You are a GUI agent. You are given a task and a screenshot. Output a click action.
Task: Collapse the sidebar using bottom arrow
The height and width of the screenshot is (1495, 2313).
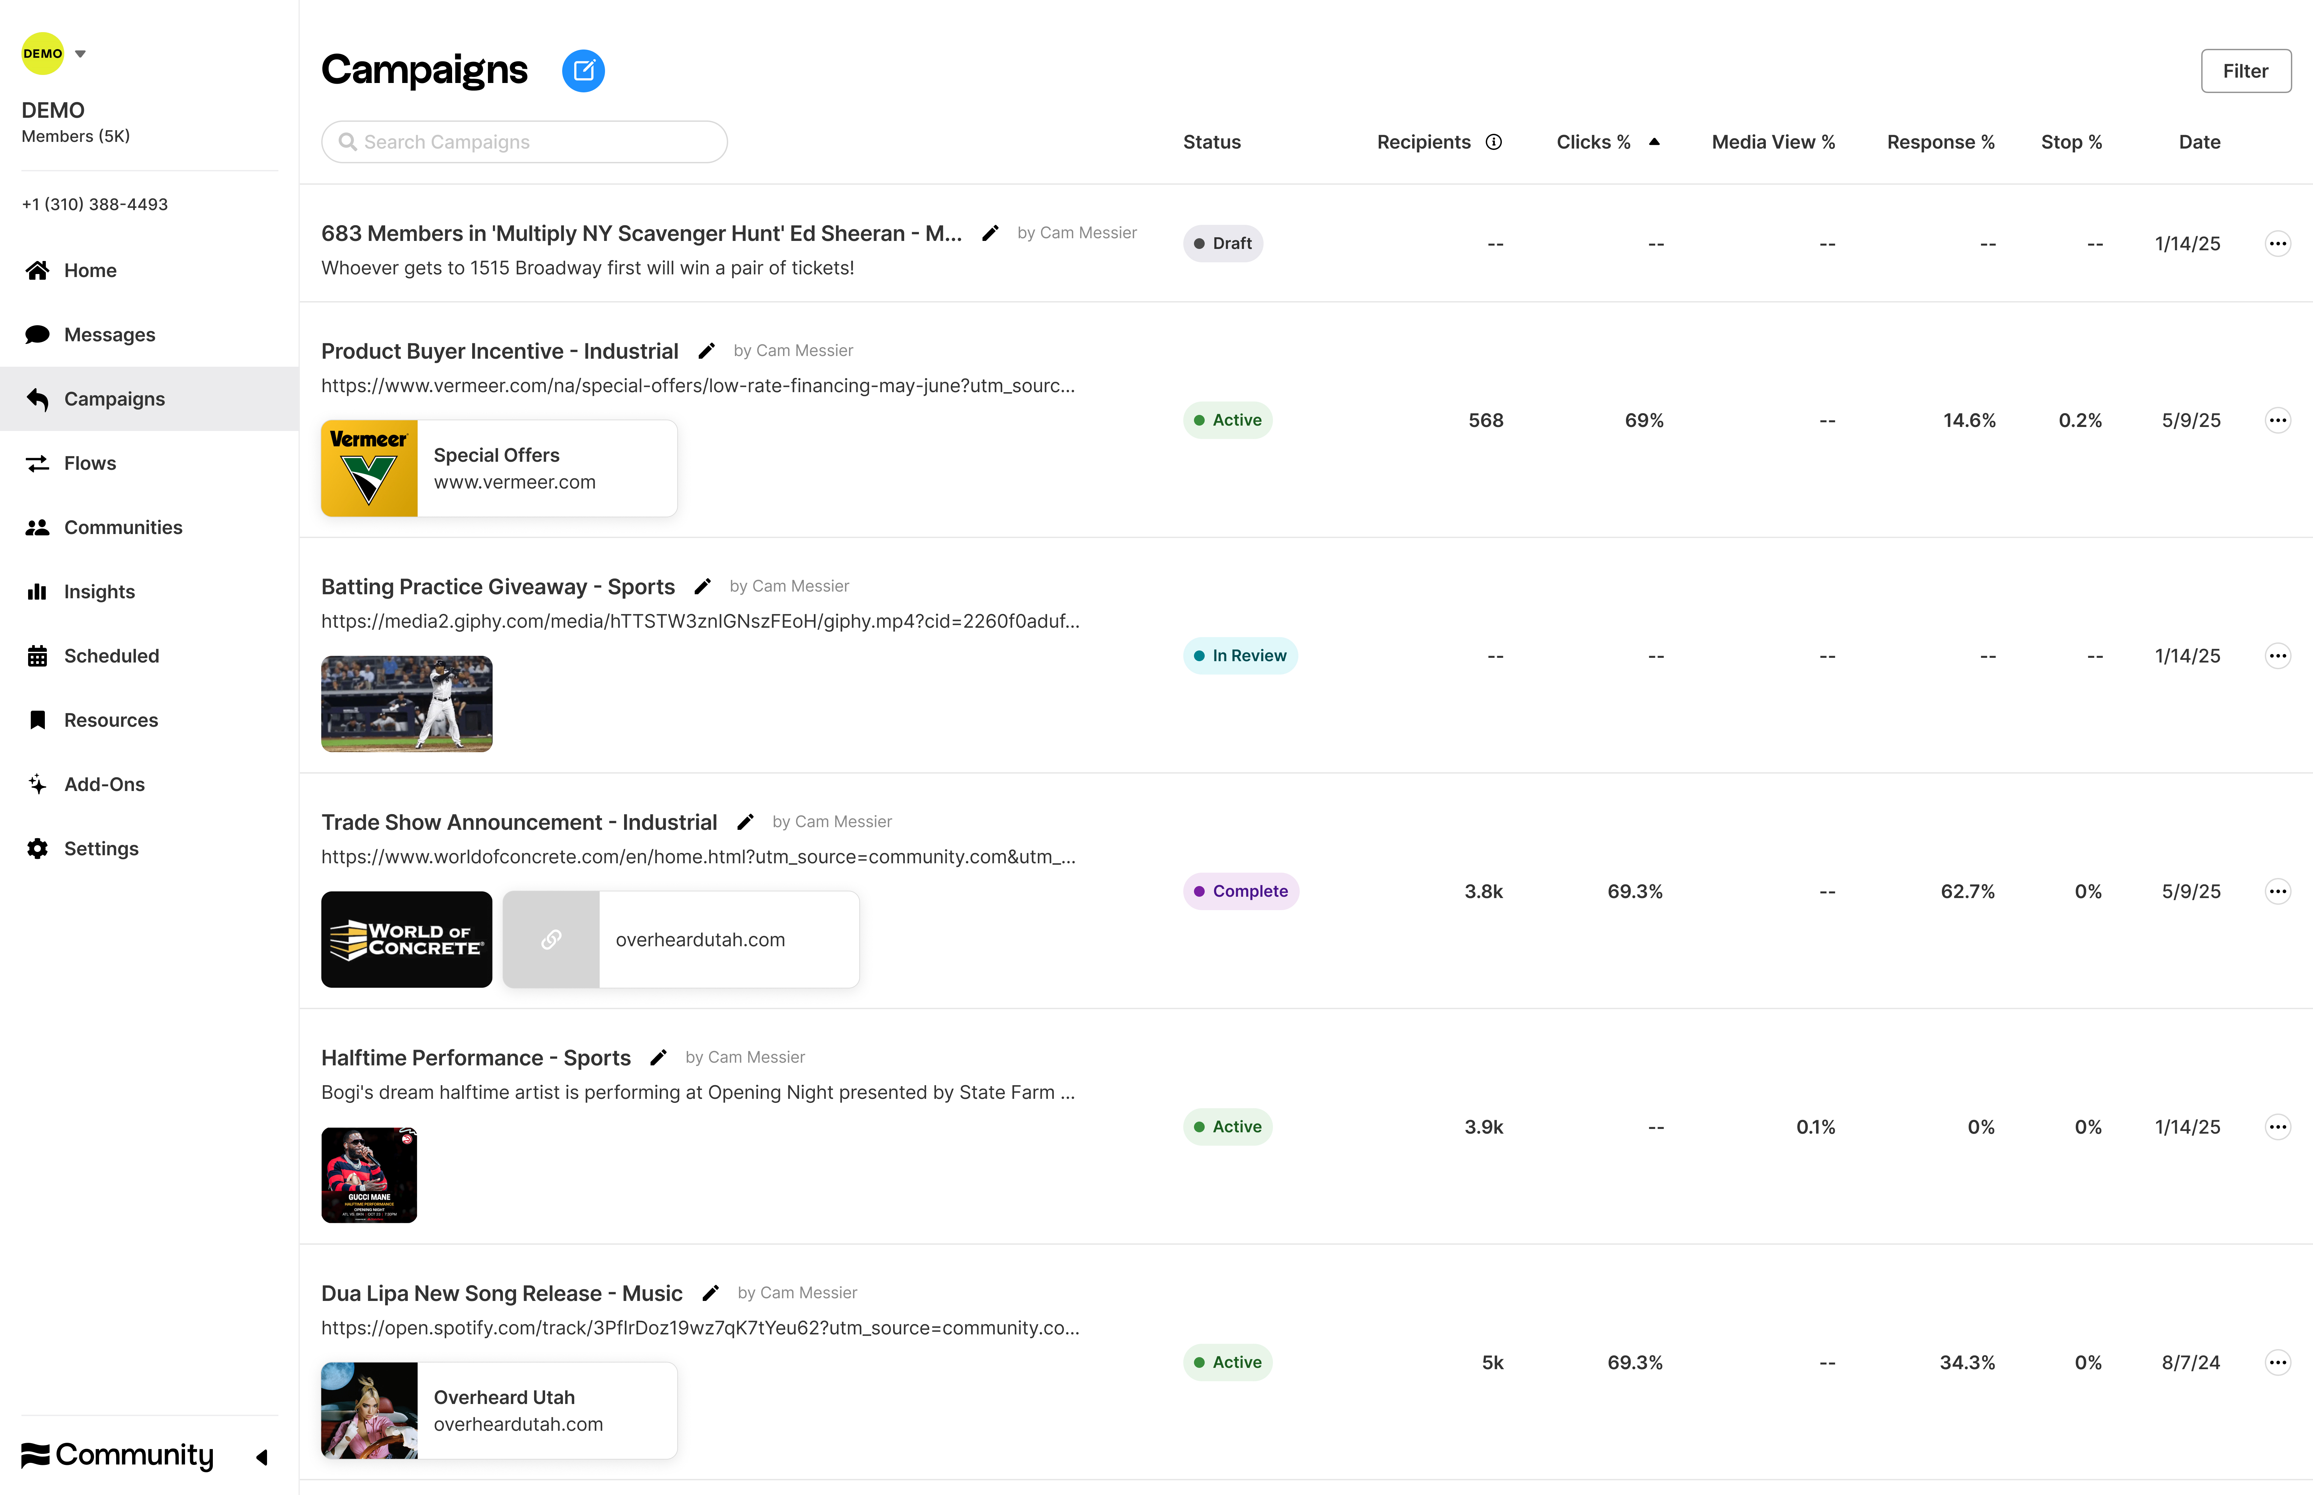[x=261, y=1456]
